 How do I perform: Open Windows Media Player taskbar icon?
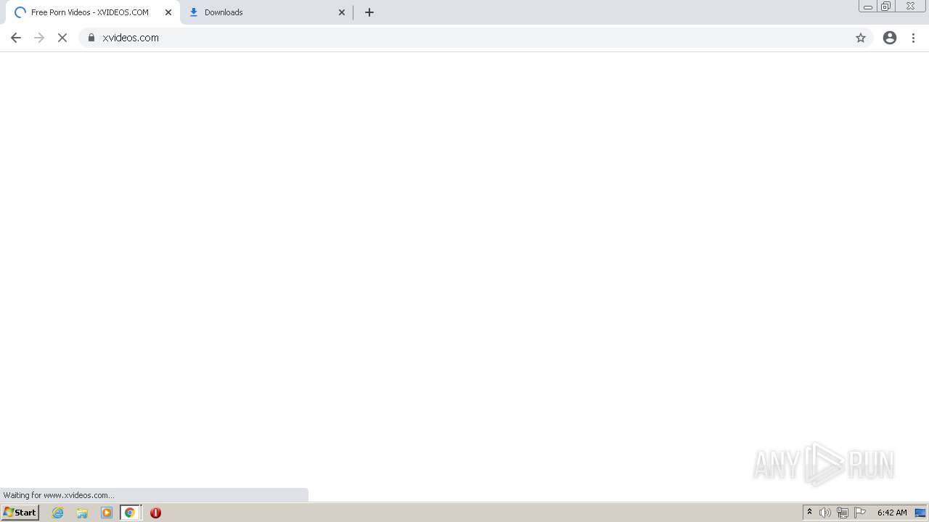click(107, 513)
